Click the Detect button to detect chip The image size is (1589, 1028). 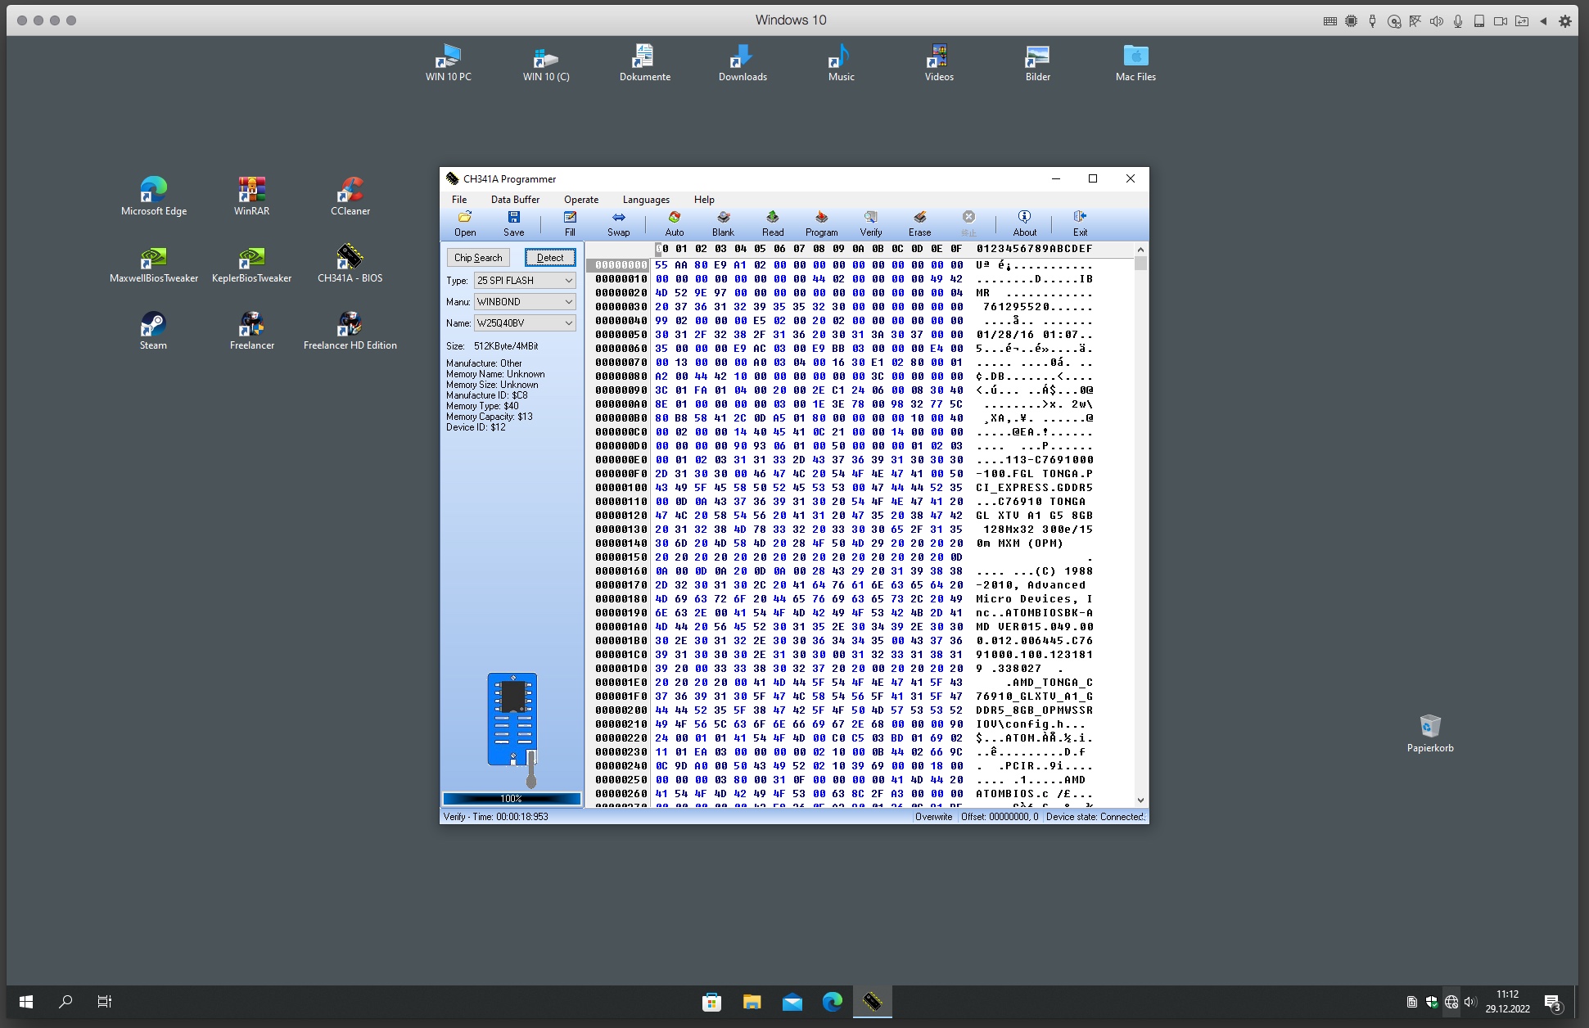tap(549, 257)
